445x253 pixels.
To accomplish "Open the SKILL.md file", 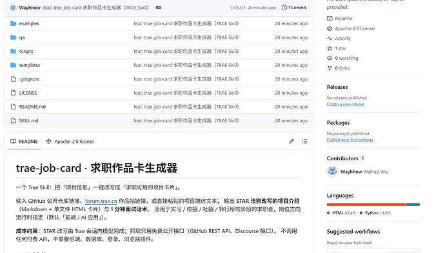I will click(x=28, y=120).
